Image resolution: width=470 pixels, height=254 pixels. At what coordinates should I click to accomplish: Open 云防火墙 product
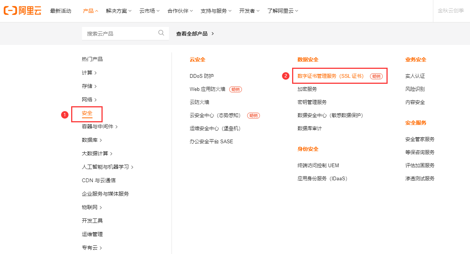(200, 102)
